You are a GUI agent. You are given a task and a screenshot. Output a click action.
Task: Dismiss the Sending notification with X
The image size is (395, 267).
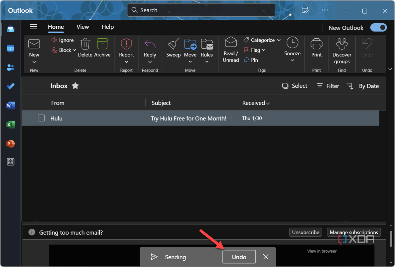266,257
